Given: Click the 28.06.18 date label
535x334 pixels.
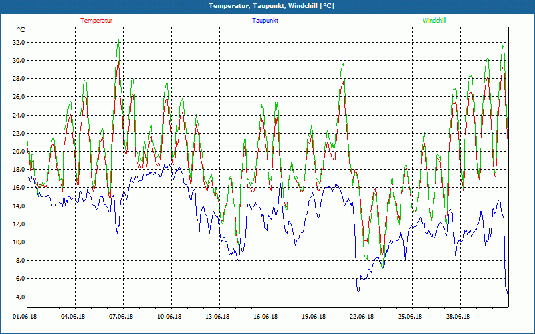Looking at the screenshot, I should tap(458, 317).
